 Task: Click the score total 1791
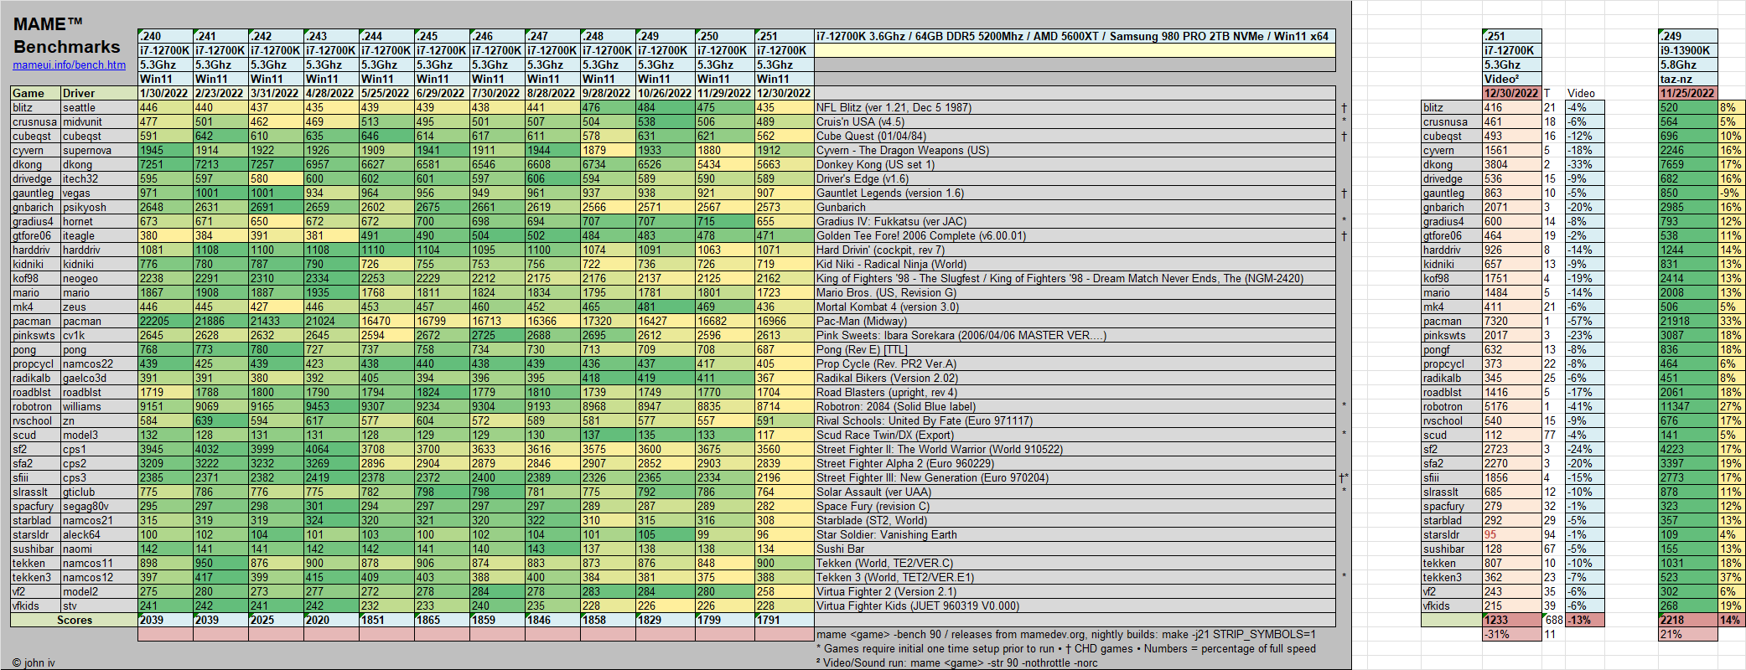tap(783, 620)
